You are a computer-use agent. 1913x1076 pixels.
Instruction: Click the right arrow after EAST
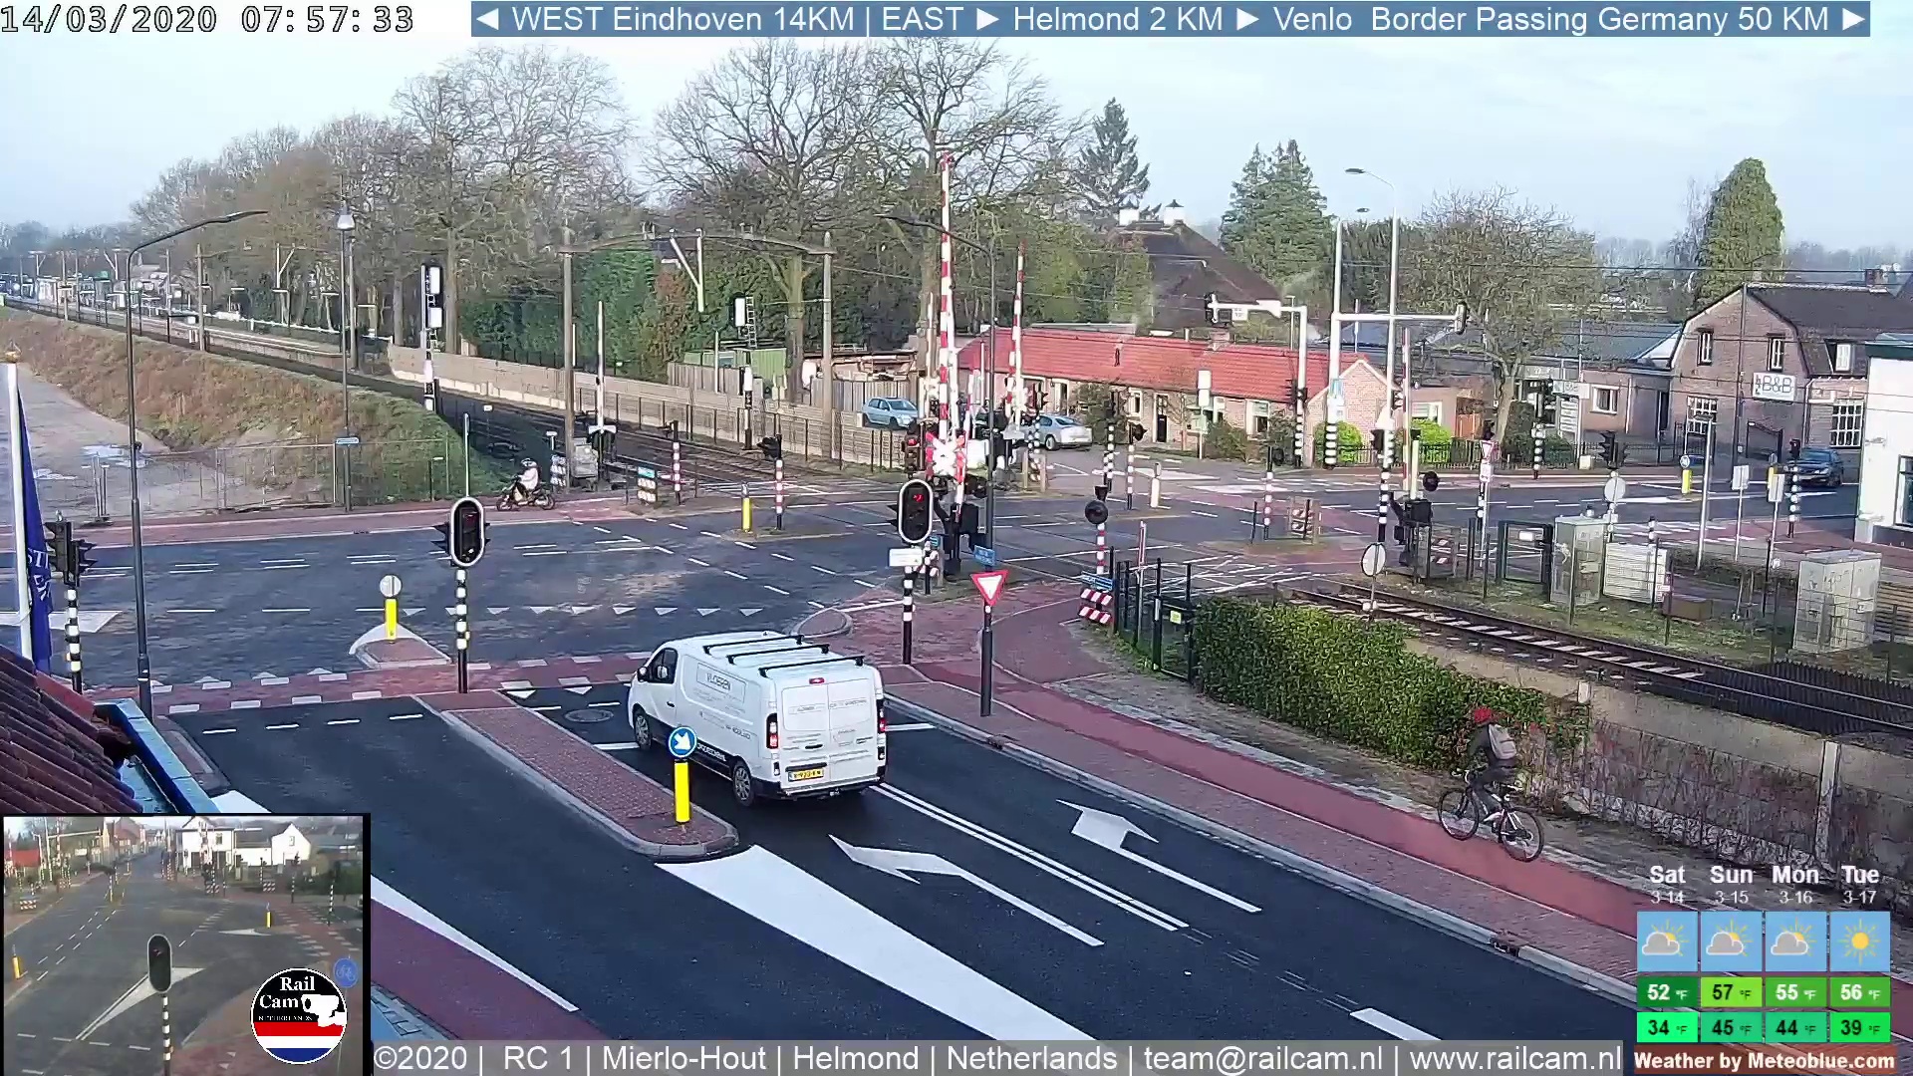(x=987, y=19)
